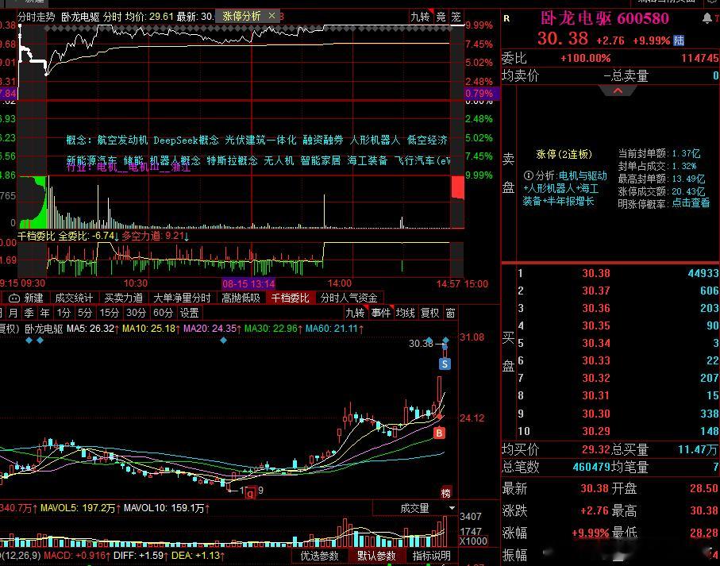Toggle the 竞 auction button
The width and height of the screenshot is (720, 566).
click(441, 17)
